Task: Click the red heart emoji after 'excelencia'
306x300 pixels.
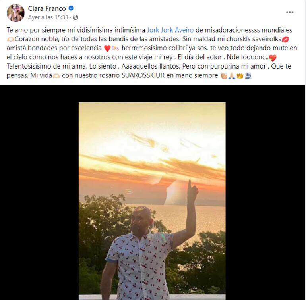Action: (107, 48)
